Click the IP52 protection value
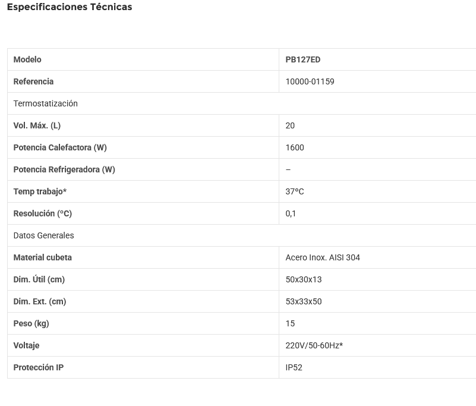 click(294, 367)
